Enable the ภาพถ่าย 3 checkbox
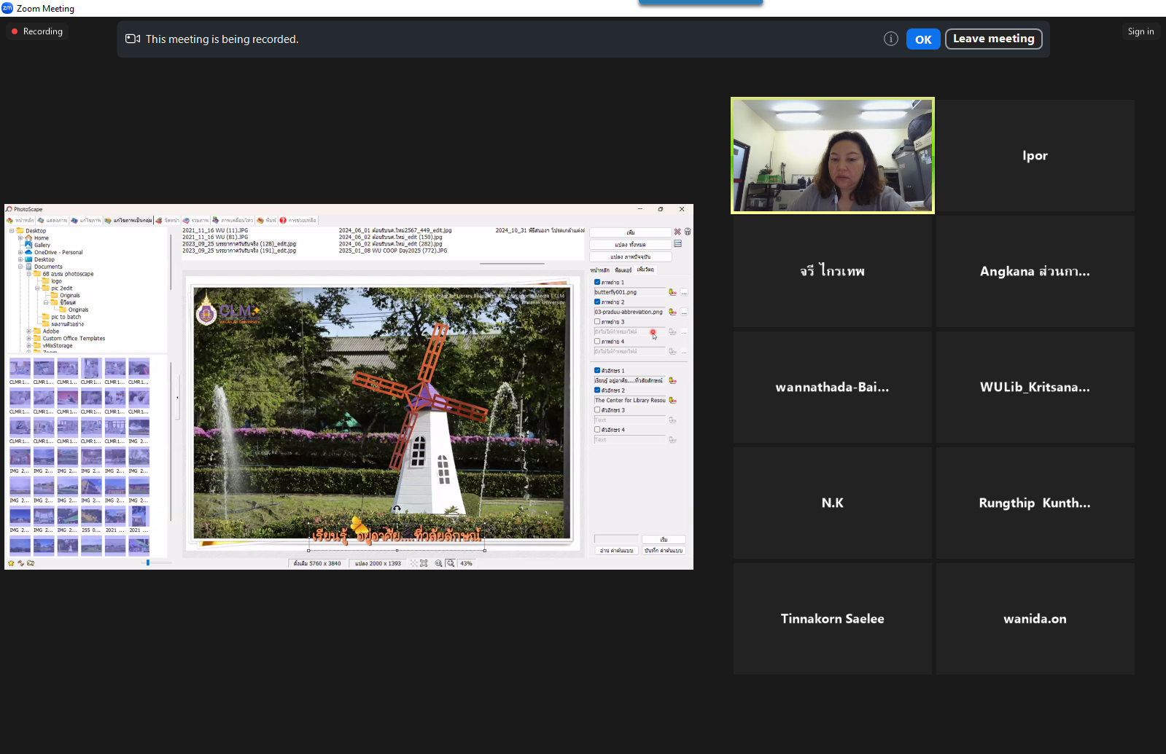Viewport: 1166px width, 754px height. click(597, 321)
